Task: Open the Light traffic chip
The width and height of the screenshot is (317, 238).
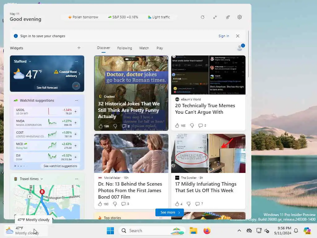Action: tap(159, 17)
